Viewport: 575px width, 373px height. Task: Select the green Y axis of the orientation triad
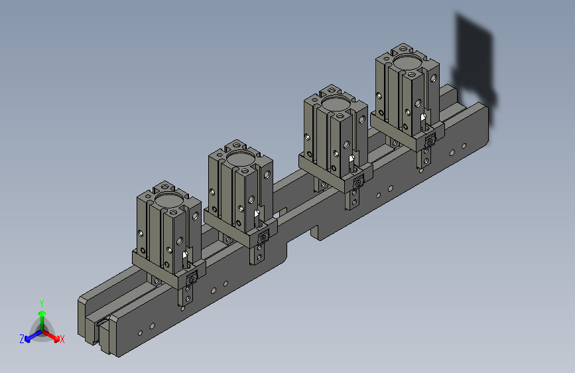[x=42, y=321]
